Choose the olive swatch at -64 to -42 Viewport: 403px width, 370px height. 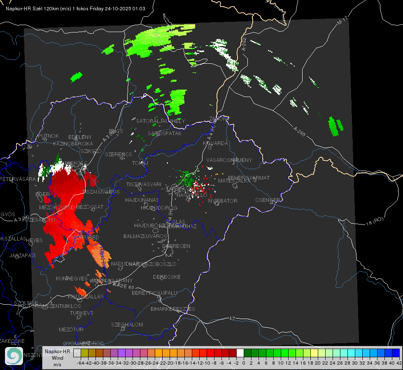point(84,353)
